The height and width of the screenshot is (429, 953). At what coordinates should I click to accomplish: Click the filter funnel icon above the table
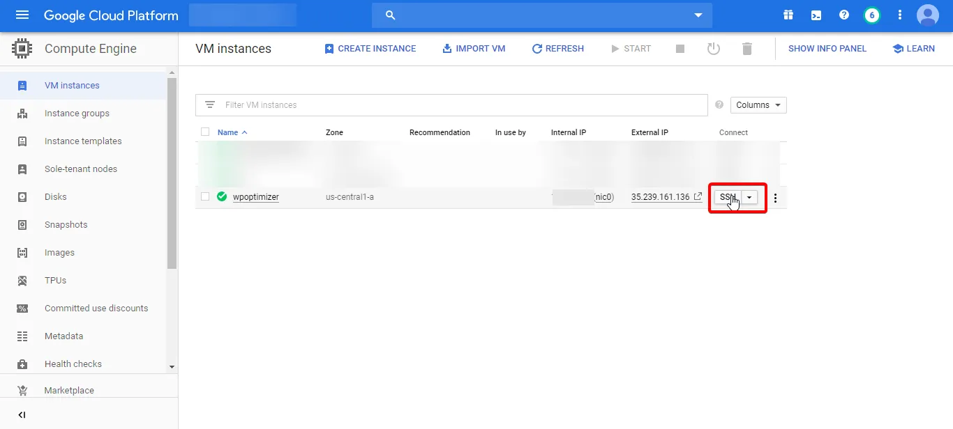[x=210, y=104]
